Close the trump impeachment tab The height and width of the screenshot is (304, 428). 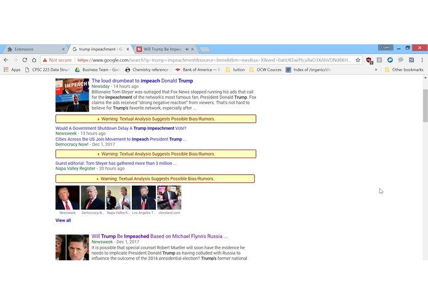click(127, 49)
